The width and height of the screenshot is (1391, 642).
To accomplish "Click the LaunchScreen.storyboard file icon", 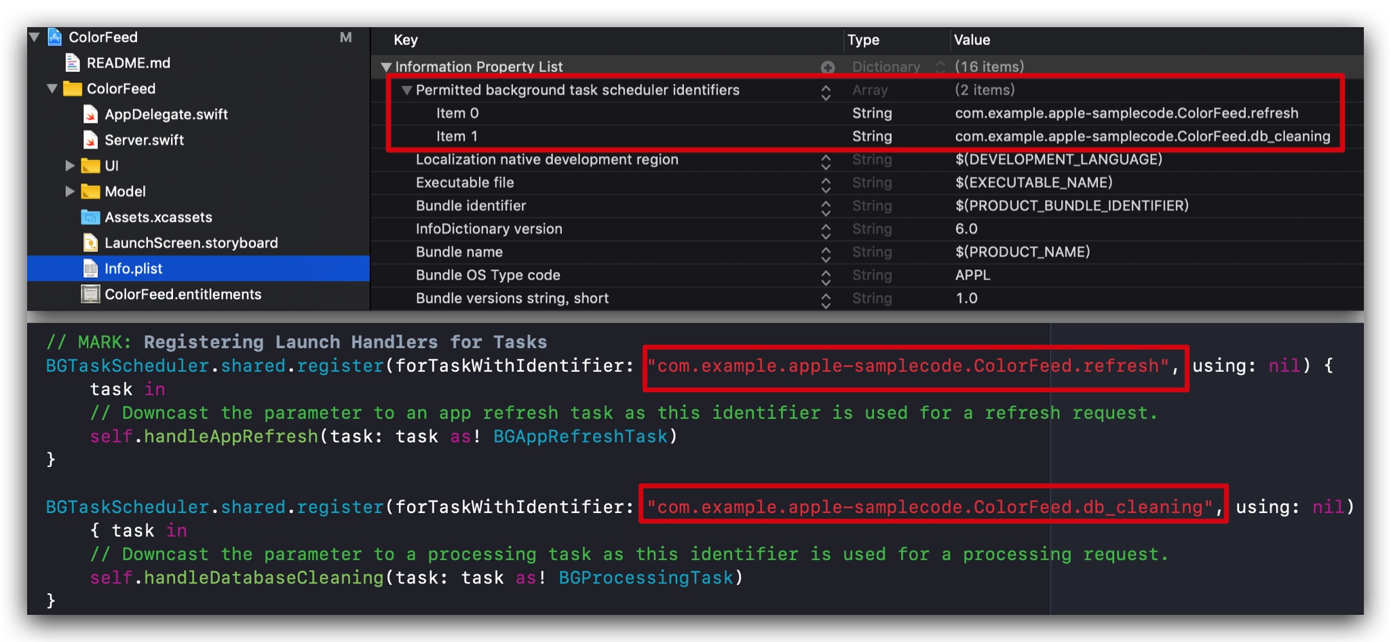I will (90, 243).
